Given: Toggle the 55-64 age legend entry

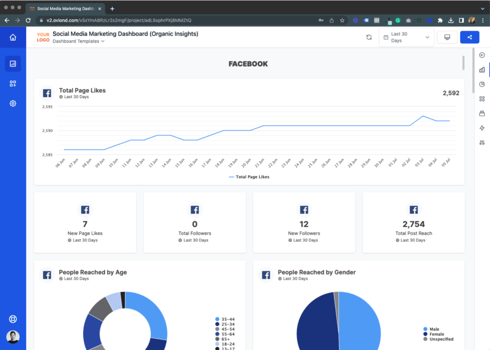Looking at the screenshot, I should (225, 334).
